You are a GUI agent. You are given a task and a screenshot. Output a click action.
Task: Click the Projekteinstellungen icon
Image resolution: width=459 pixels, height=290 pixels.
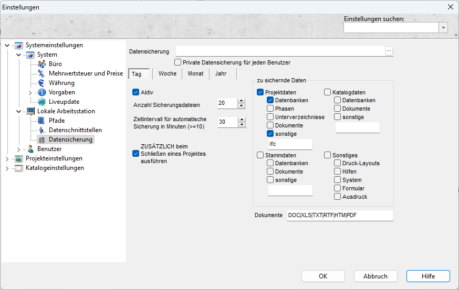pyautogui.click(x=19, y=158)
